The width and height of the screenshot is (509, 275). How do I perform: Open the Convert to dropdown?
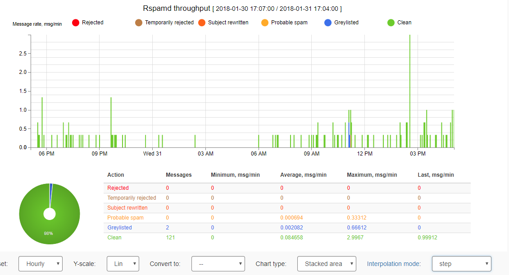[x=218, y=264]
